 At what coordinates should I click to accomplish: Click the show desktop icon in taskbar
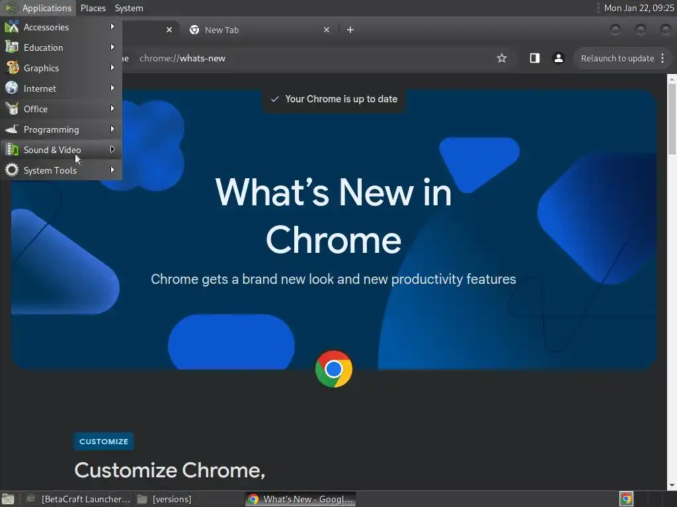[x=8, y=499]
